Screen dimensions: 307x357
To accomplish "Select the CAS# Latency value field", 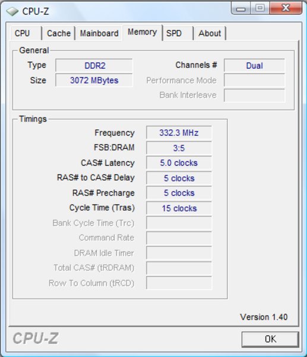I will [x=179, y=162].
